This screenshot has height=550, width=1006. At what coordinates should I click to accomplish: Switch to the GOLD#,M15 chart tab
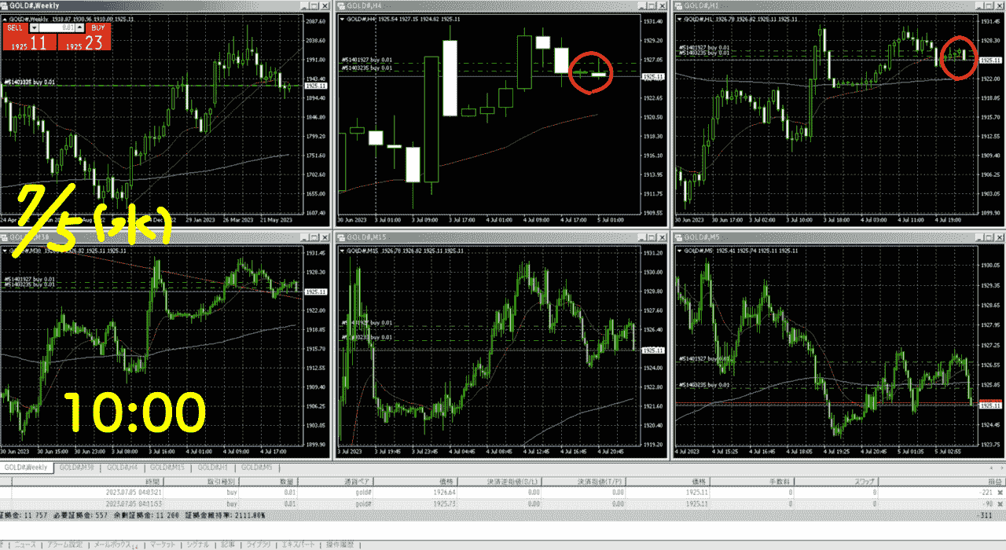pyautogui.click(x=168, y=467)
